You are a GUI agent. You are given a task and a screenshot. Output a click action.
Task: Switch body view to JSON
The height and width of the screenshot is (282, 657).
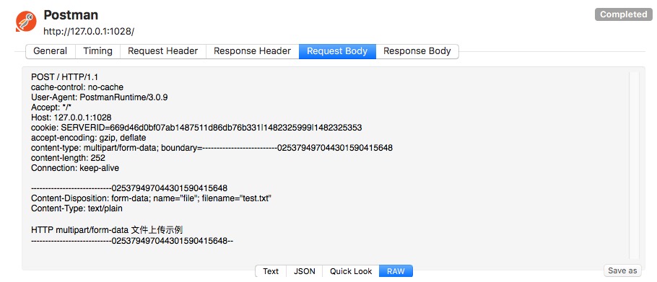coord(305,271)
